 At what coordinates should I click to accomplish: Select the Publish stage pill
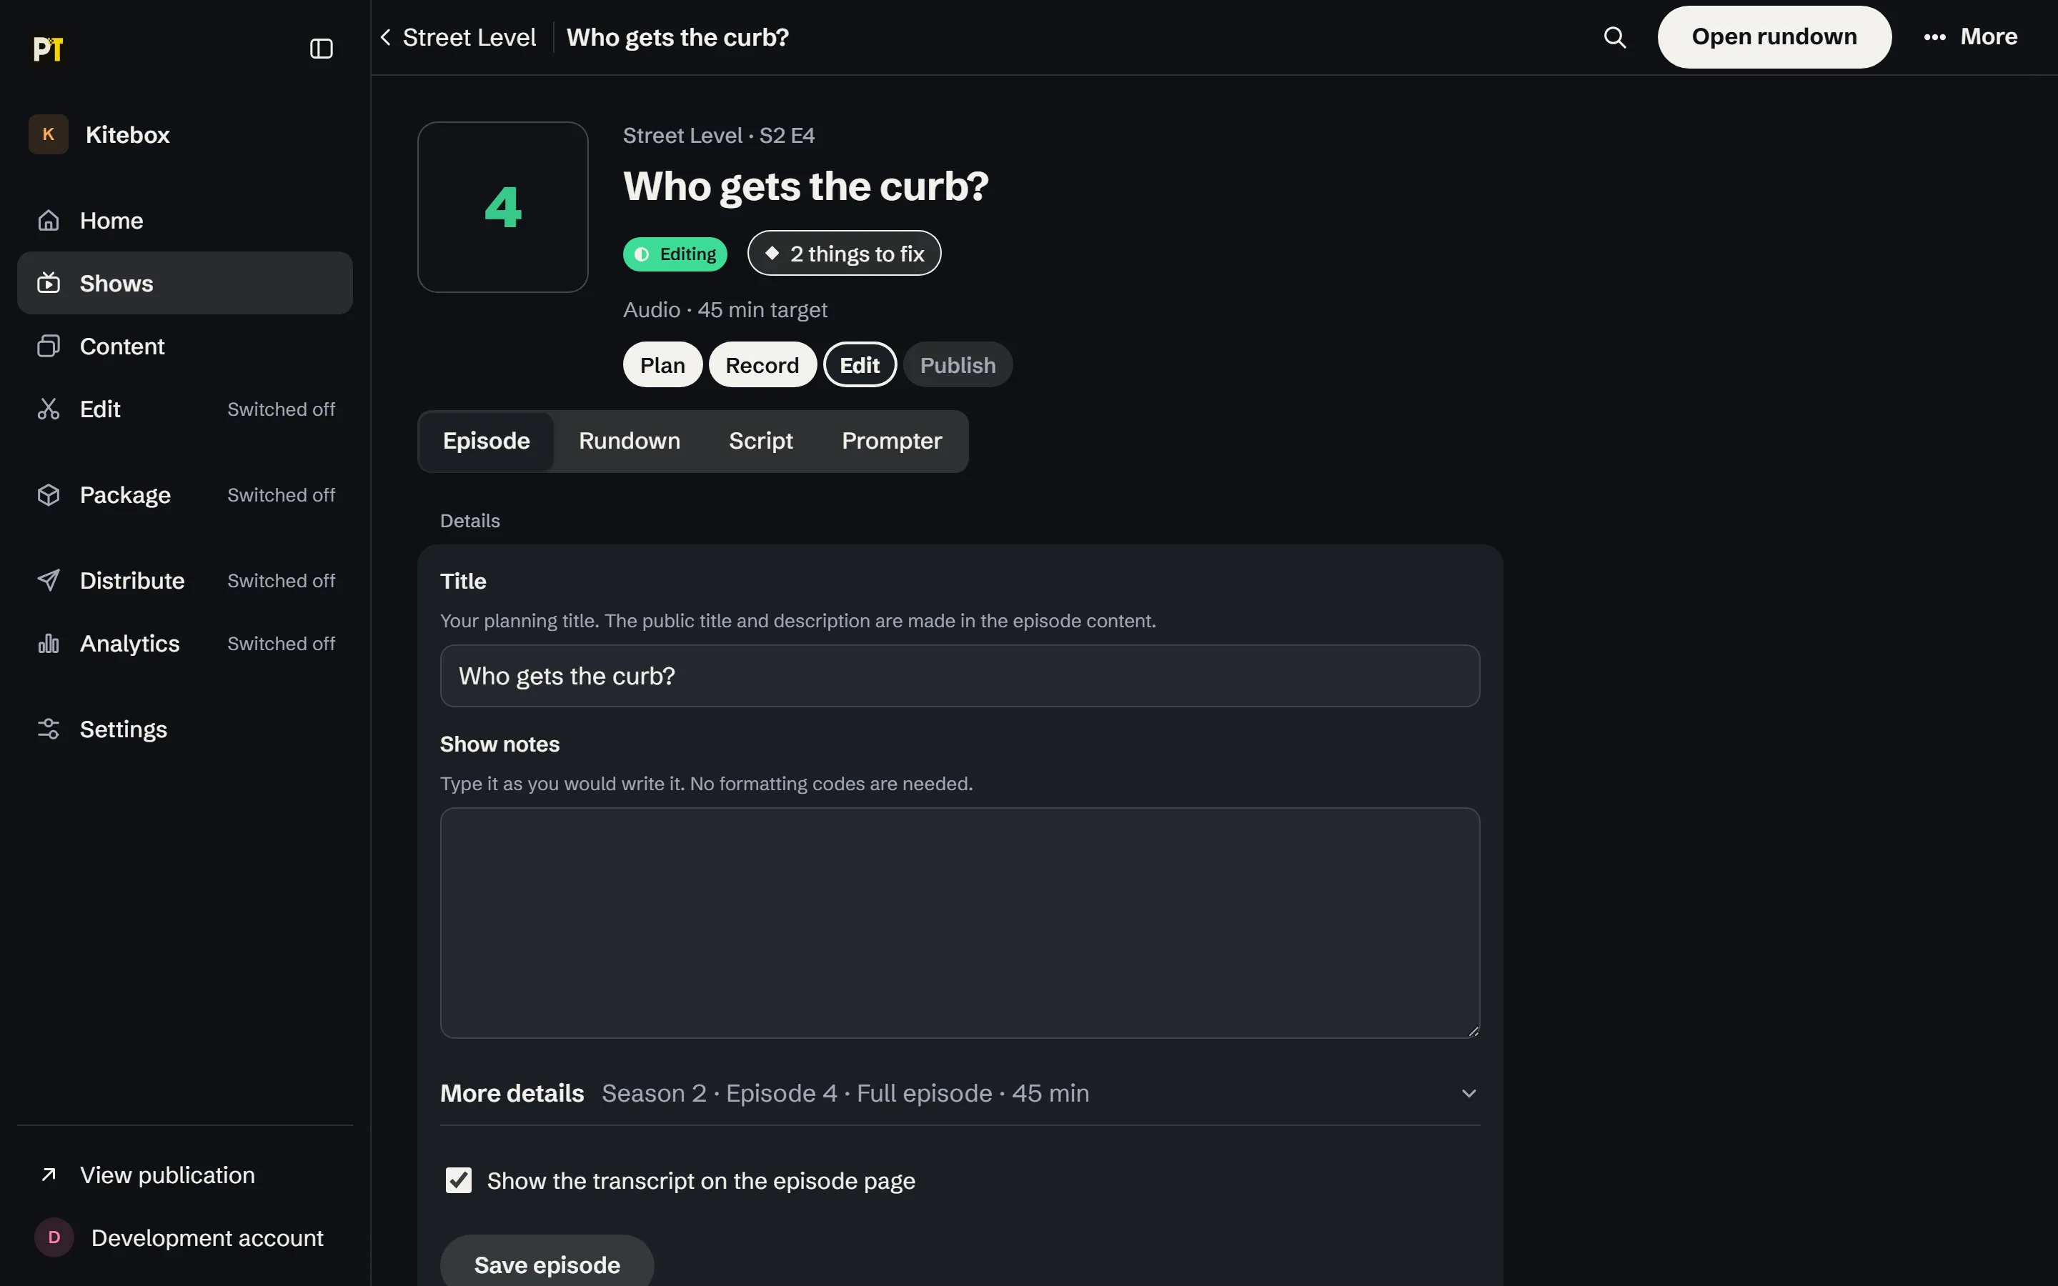click(958, 365)
